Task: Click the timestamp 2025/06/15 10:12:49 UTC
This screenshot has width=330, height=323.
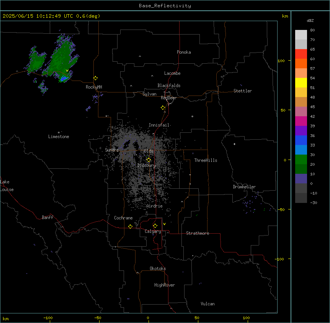Action: click(38, 16)
